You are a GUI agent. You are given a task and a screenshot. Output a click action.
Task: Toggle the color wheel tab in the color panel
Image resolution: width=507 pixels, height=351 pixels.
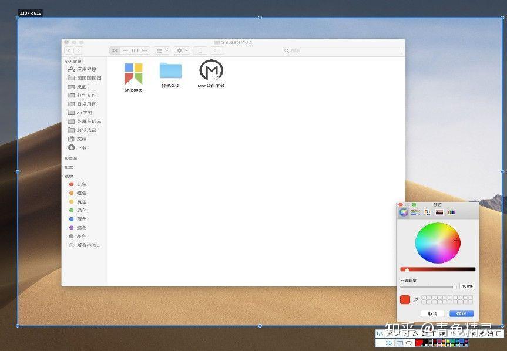[404, 211]
